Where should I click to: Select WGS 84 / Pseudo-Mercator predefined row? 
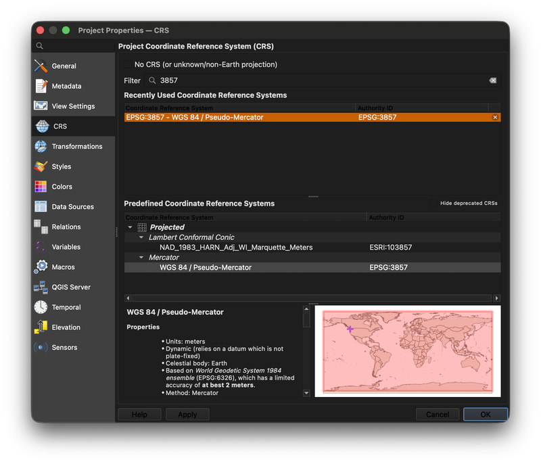point(312,267)
